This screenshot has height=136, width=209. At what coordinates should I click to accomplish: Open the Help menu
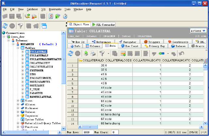pyautogui.click(x=88, y=9)
